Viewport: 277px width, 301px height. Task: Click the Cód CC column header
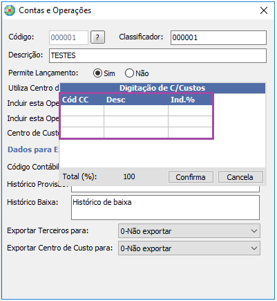[x=82, y=100]
